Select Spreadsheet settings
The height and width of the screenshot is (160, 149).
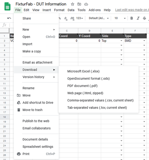(36, 147)
